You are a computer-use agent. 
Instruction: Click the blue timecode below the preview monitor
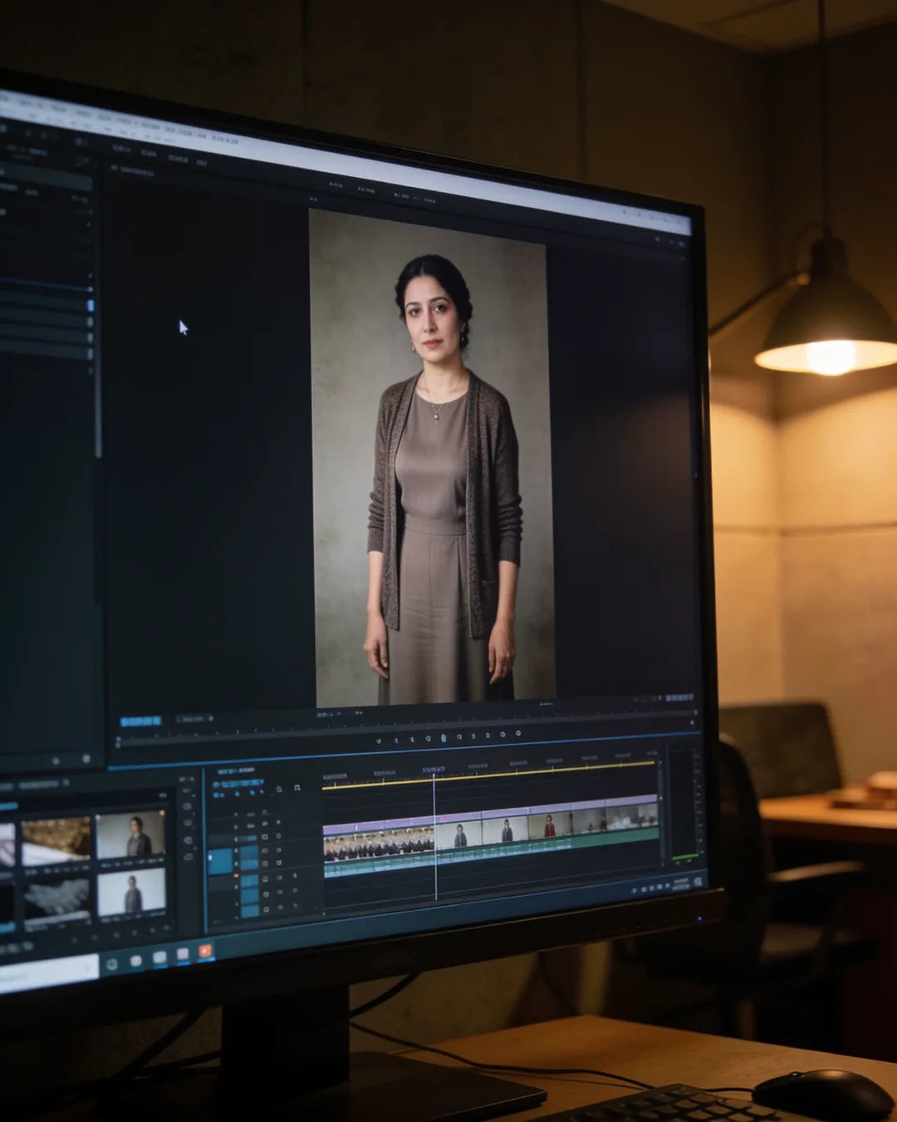[x=140, y=721]
